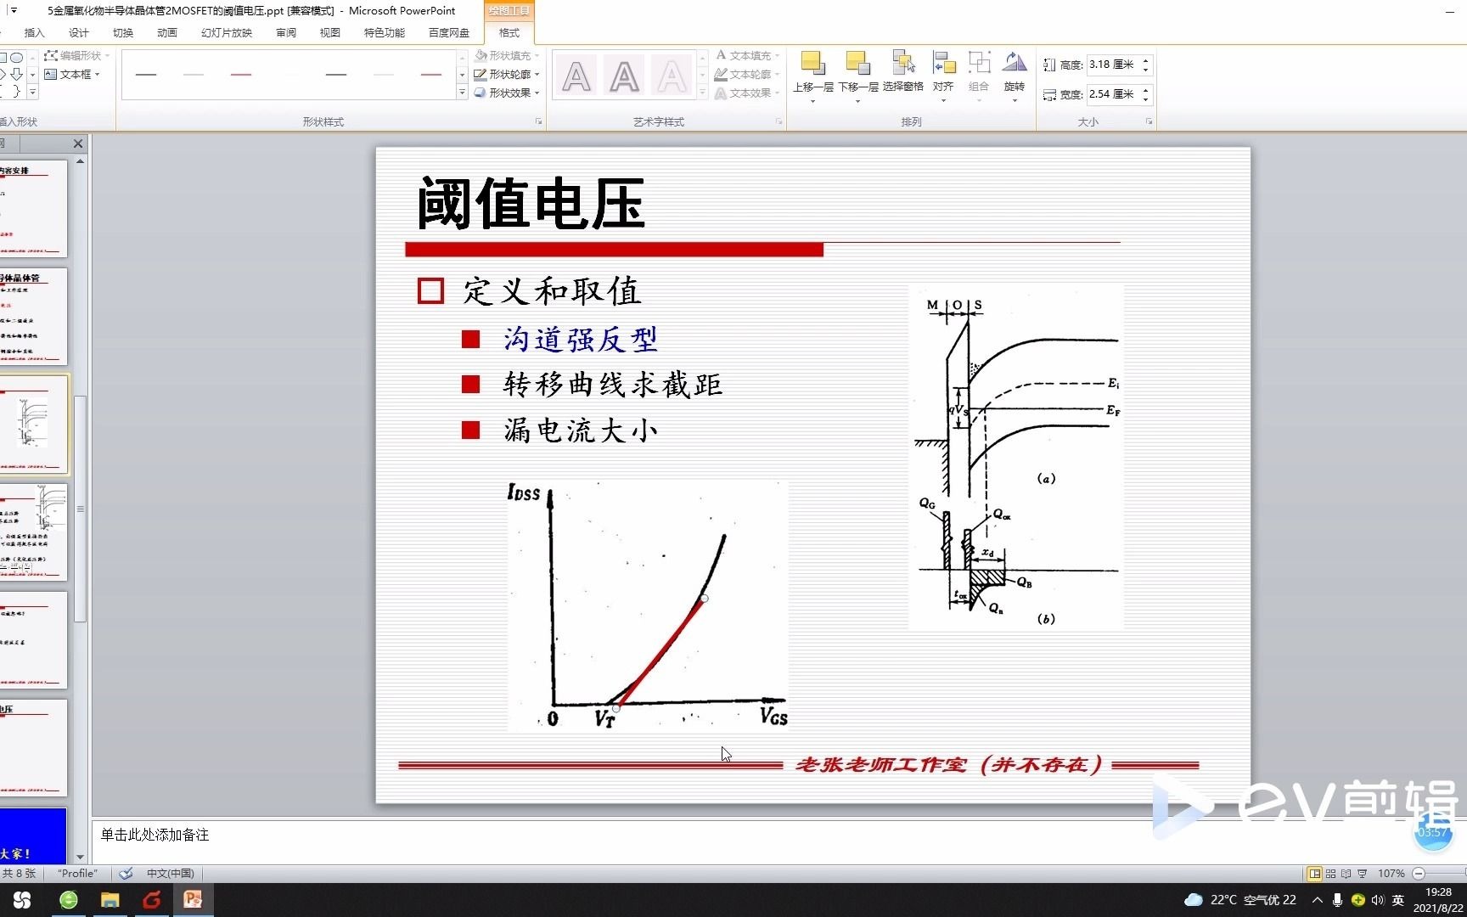The image size is (1467, 917).
Task: Switch to Reading view icon in status bar
Action: (1346, 873)
